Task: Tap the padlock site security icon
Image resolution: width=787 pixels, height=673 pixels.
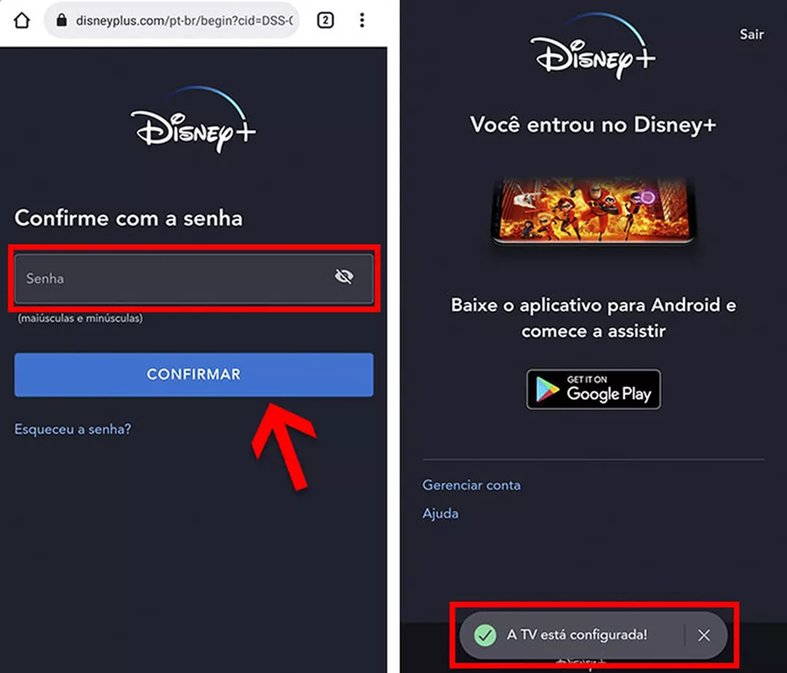Action: tap(61, 20)
